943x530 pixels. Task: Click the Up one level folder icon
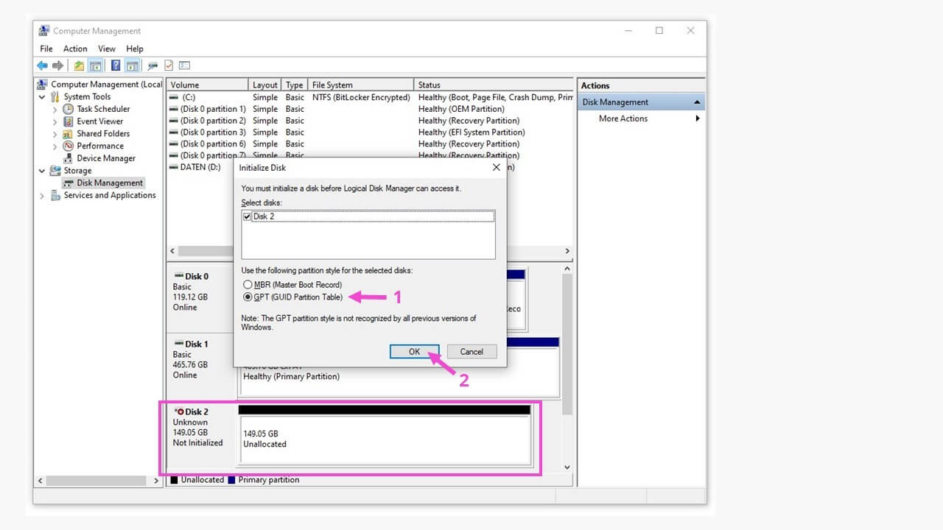coord(79,66)
